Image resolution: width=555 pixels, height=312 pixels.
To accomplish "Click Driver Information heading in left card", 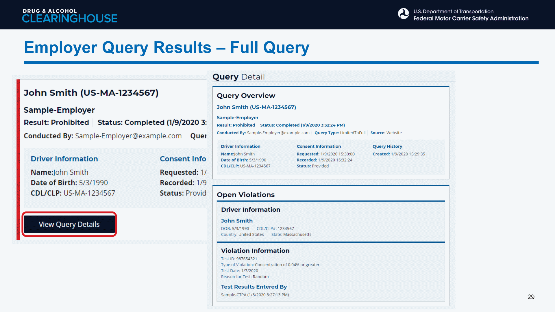I will click(x=64, y=159).
